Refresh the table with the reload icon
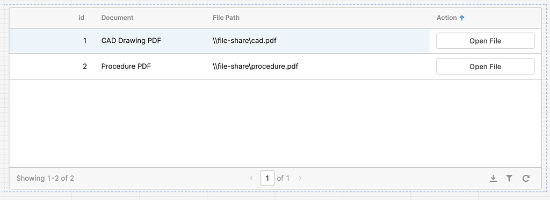Image resolution: width=550 pixels, height=200 pixels. (x=526, y=178)
